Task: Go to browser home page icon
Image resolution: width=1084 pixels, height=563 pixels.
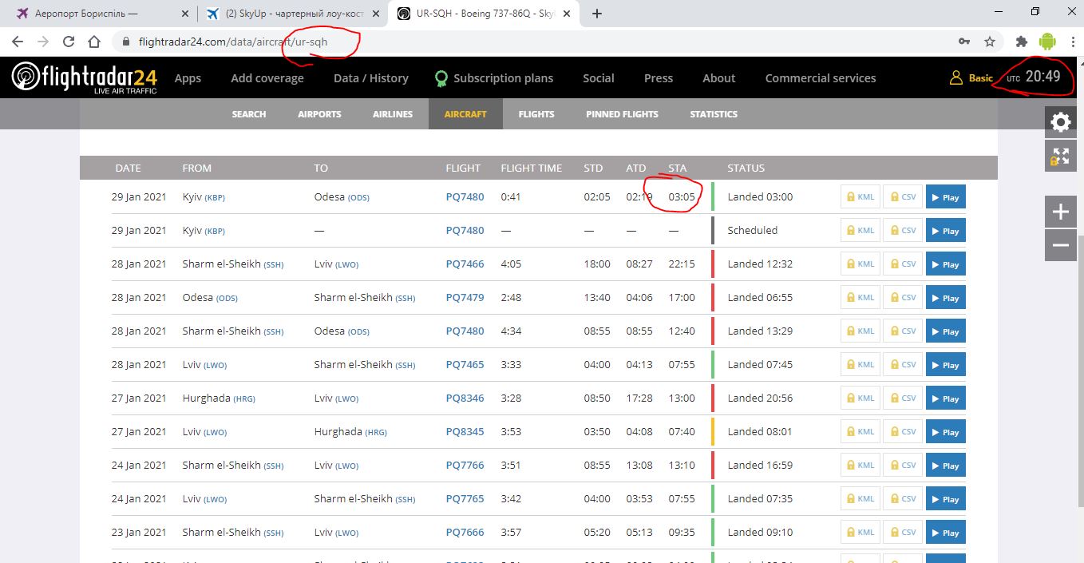Action: pos(94,42)
